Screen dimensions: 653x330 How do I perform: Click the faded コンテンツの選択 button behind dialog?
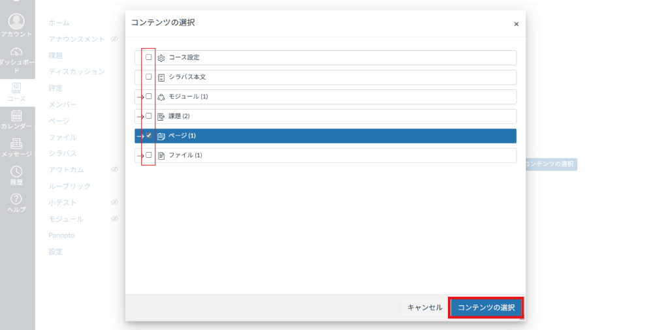pyautogui.click(x=550, y=164)
